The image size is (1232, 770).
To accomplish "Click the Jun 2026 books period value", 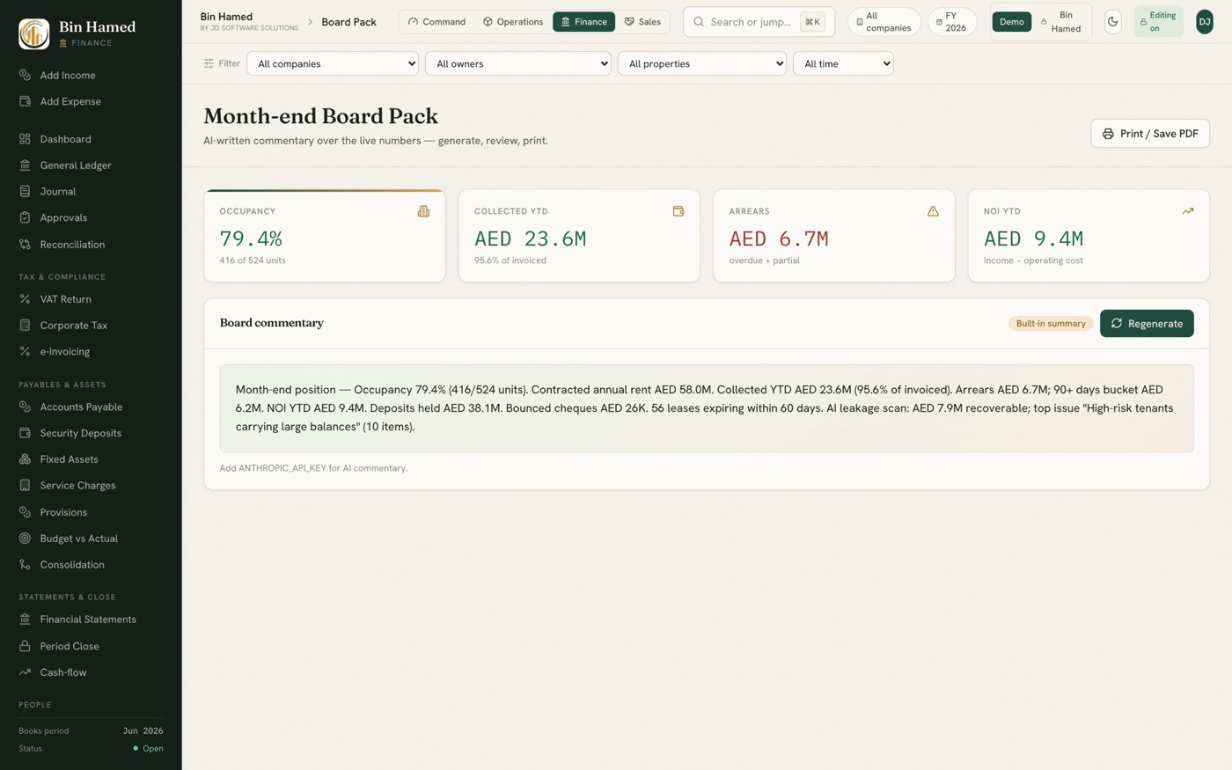I will click(143, 731).
